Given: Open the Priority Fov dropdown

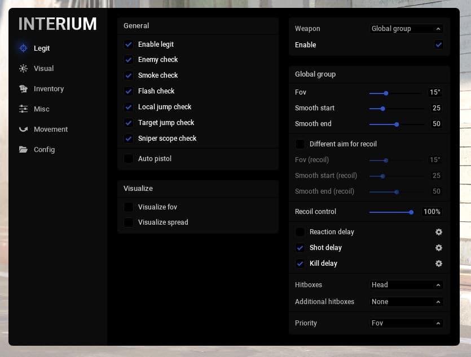Looking at the screenshot, I should click(x=406, y=323).
